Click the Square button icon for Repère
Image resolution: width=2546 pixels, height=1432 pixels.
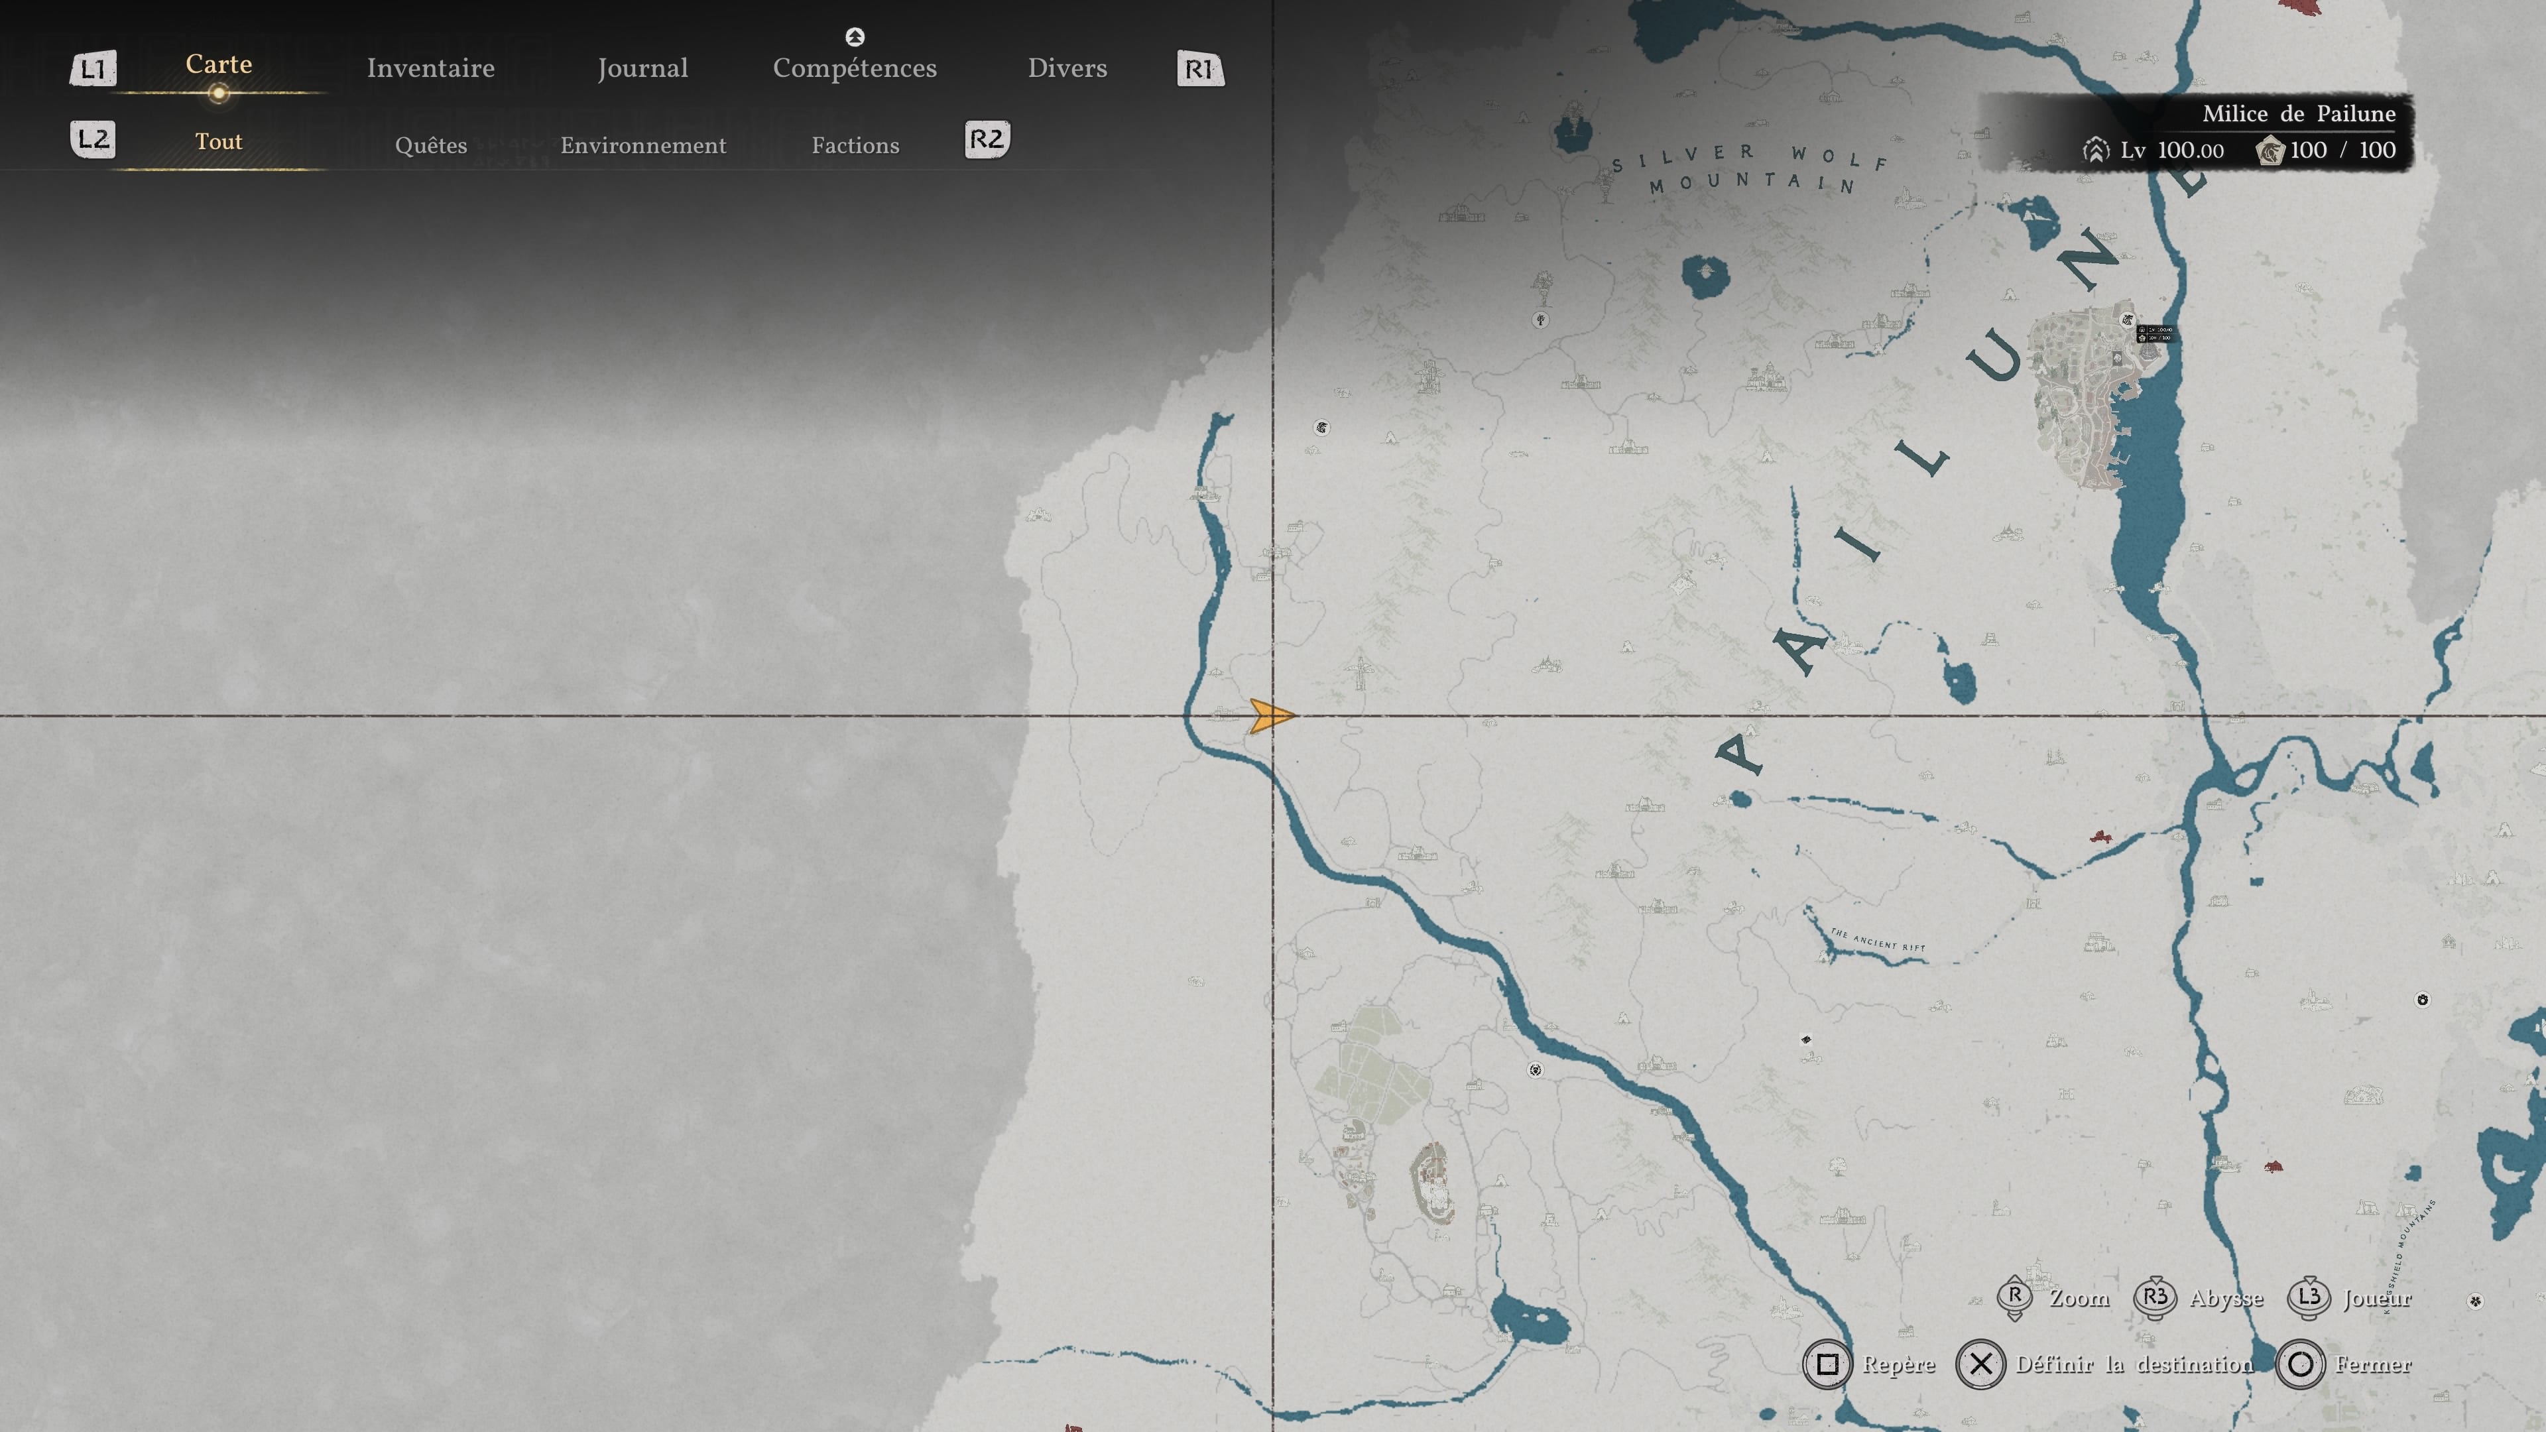tap(1827, 1365)
